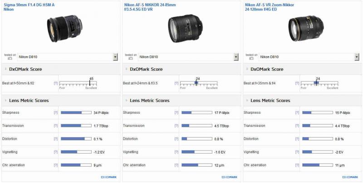The width and height of the screenshot is (363, 183).
Task: Click Distortion help icon in Sigma panel
Action: 55,139
